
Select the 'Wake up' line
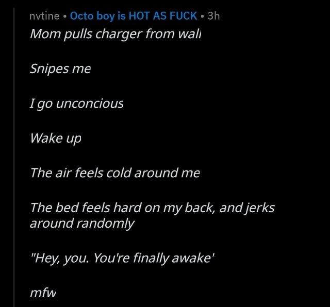pos(56,138)
